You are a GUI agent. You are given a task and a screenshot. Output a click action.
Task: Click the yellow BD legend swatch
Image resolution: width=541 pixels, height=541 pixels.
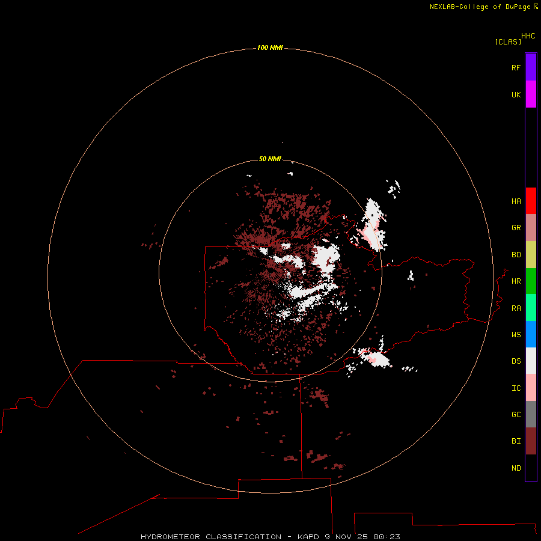tap(531, 255)
